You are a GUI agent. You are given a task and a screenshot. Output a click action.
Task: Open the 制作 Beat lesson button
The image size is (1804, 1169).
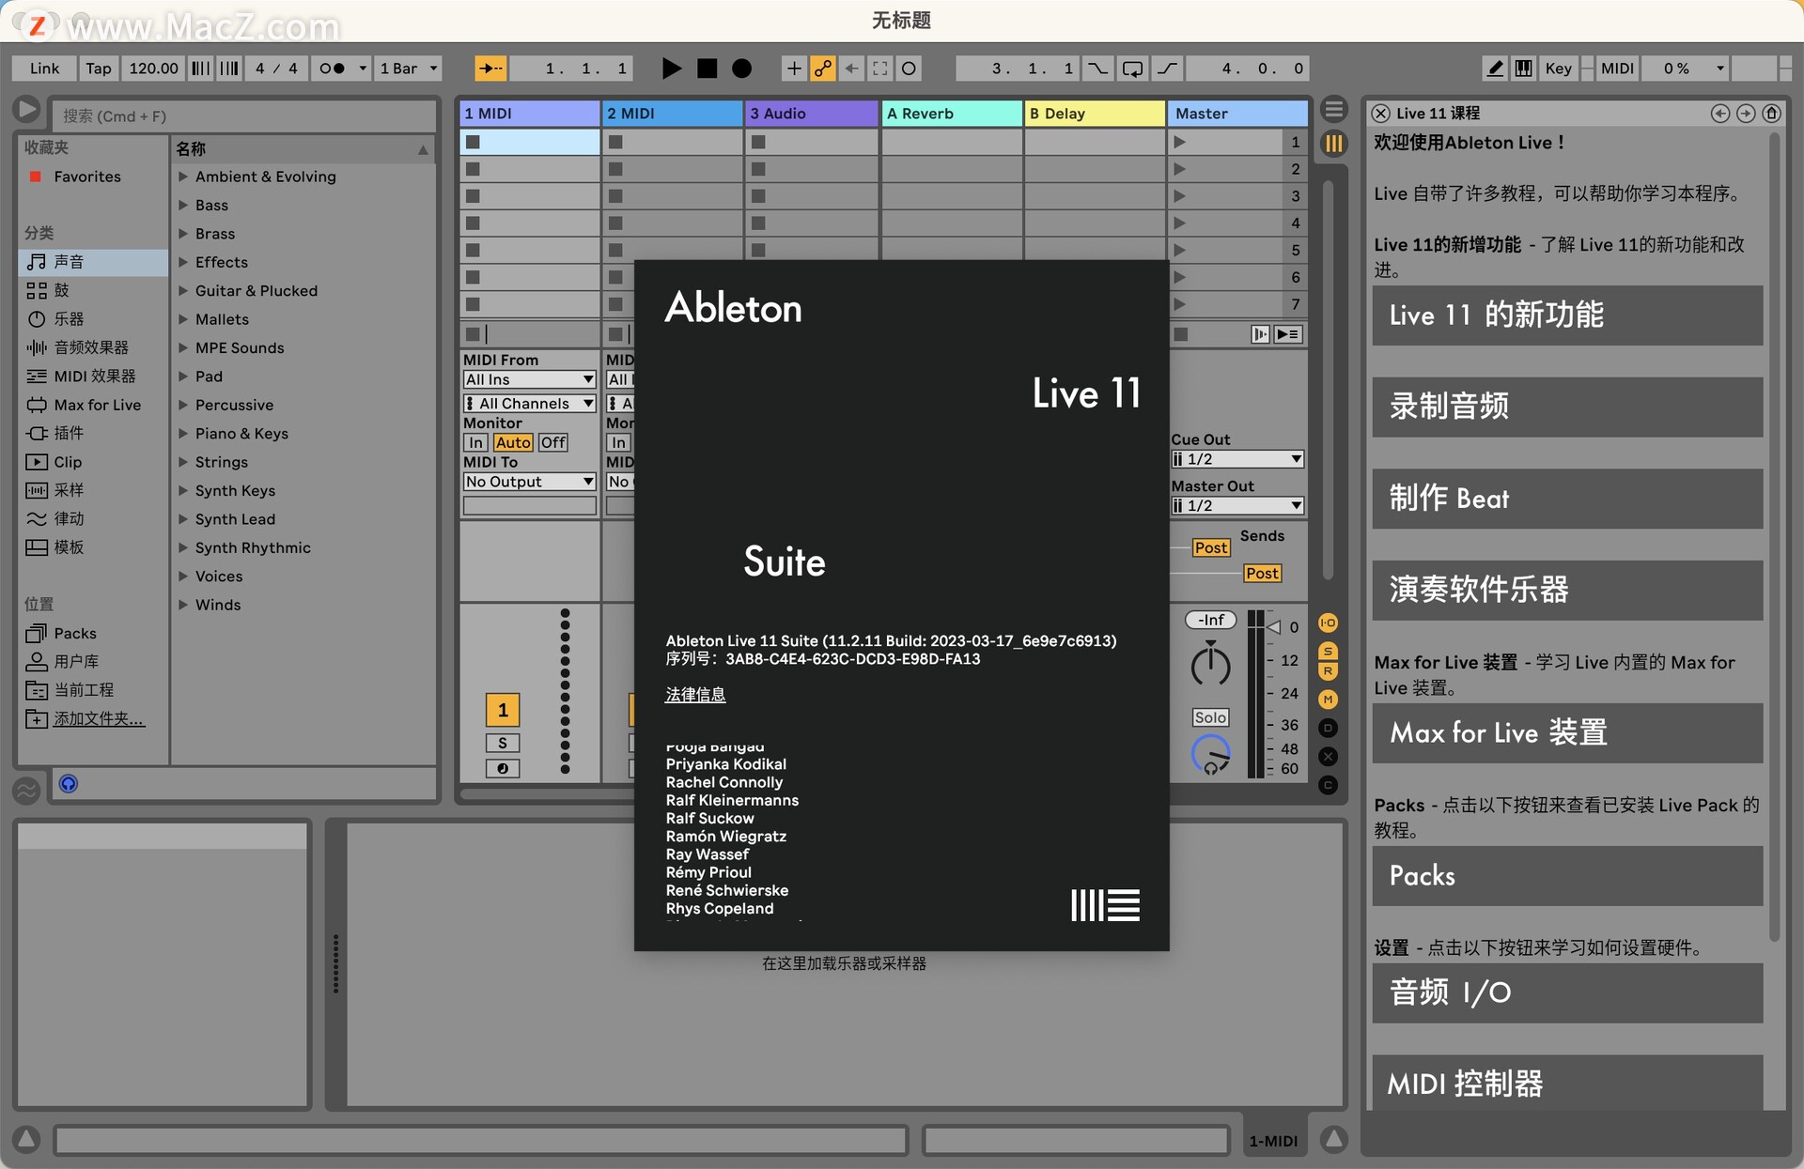click(1567, 499)
